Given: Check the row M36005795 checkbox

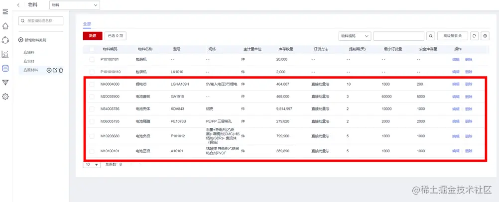Looking at the screenshot, I should point(92,121).
